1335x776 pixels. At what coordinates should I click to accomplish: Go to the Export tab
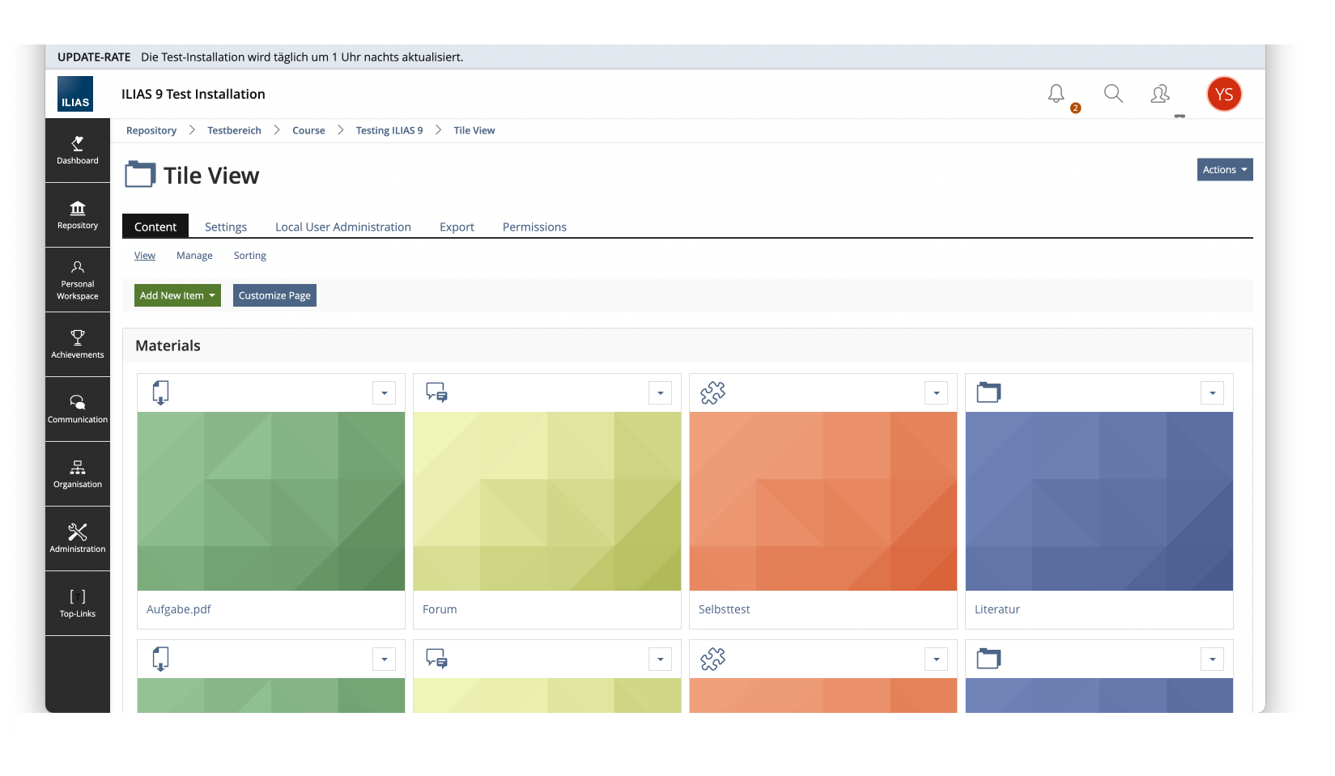pos(457,227)
